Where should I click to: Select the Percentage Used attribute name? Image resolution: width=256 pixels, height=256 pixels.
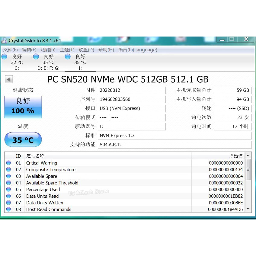(x=43, y=189)
